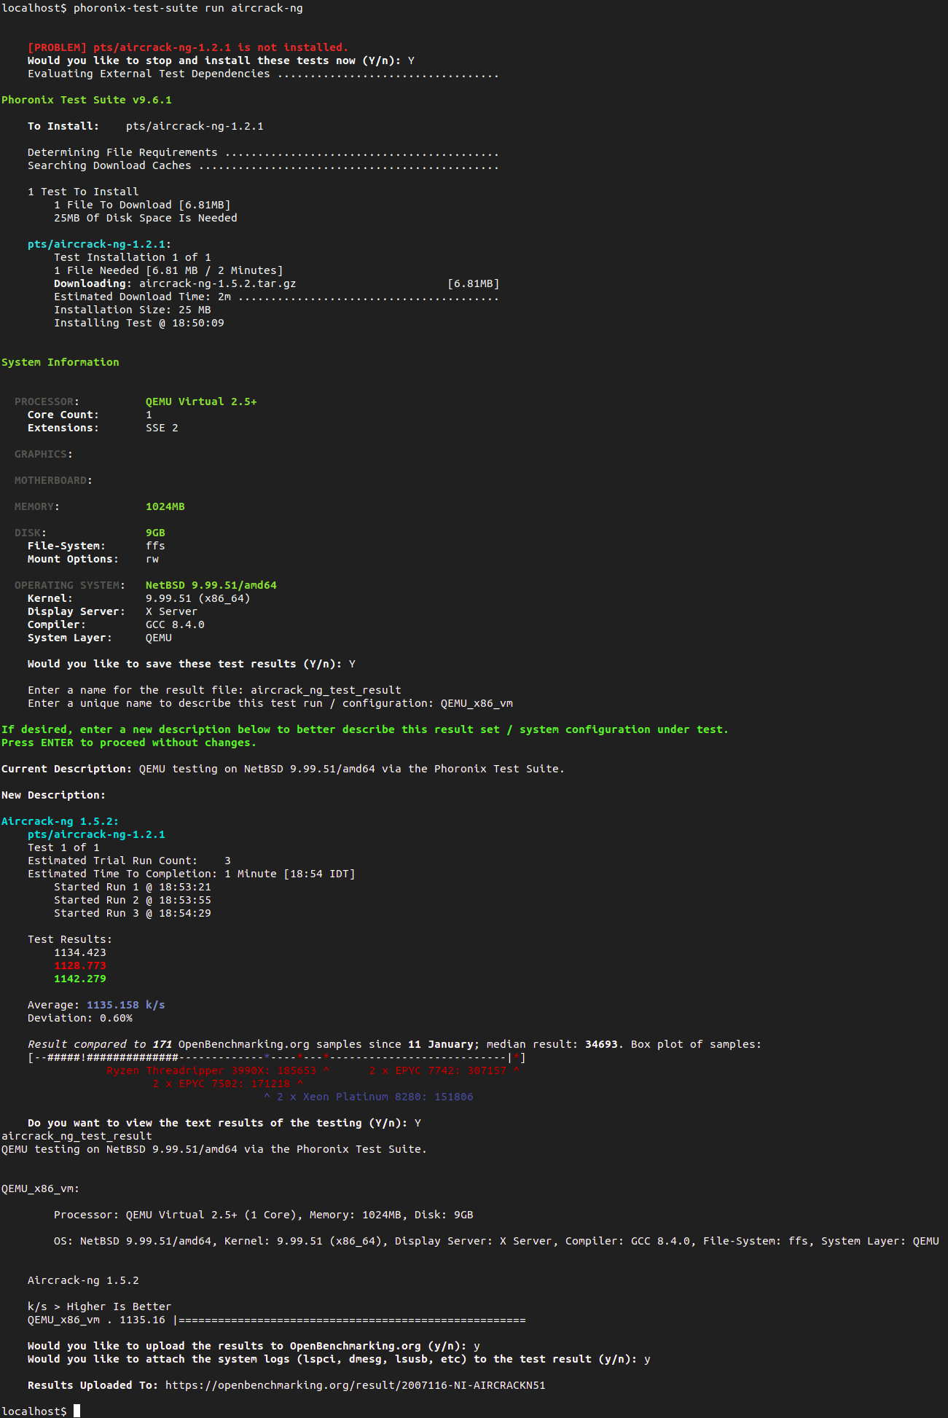Click 'Press ENTER to proceed without changes.'
The image size is (948, 1418).
click(129, 743)
